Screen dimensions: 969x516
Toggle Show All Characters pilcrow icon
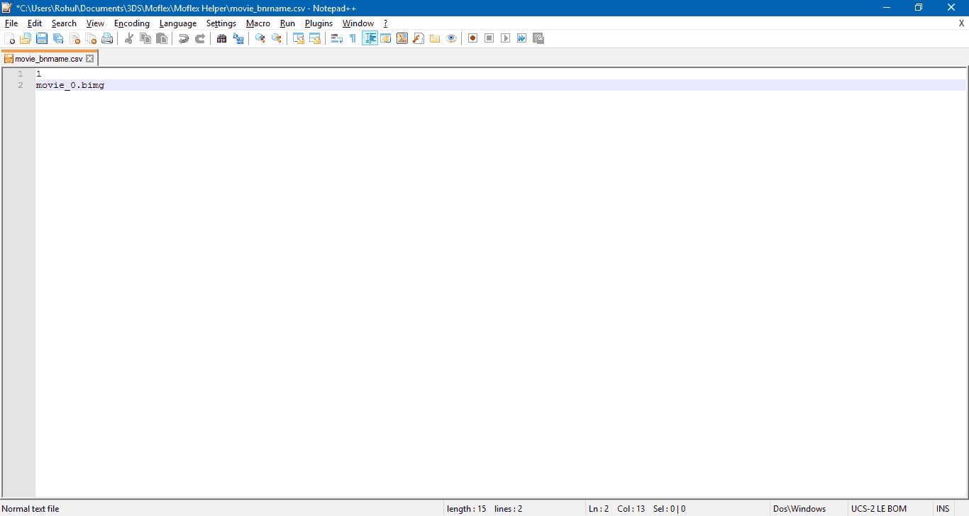point(353,38)
